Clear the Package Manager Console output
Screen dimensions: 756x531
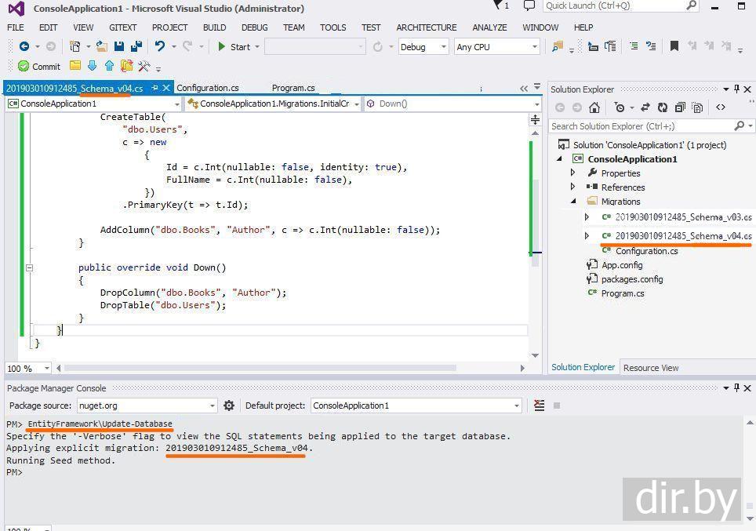[539, 406]
